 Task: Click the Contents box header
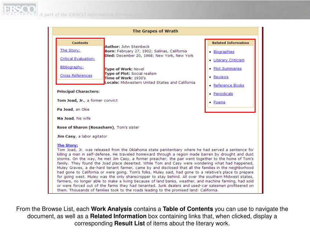80,43
